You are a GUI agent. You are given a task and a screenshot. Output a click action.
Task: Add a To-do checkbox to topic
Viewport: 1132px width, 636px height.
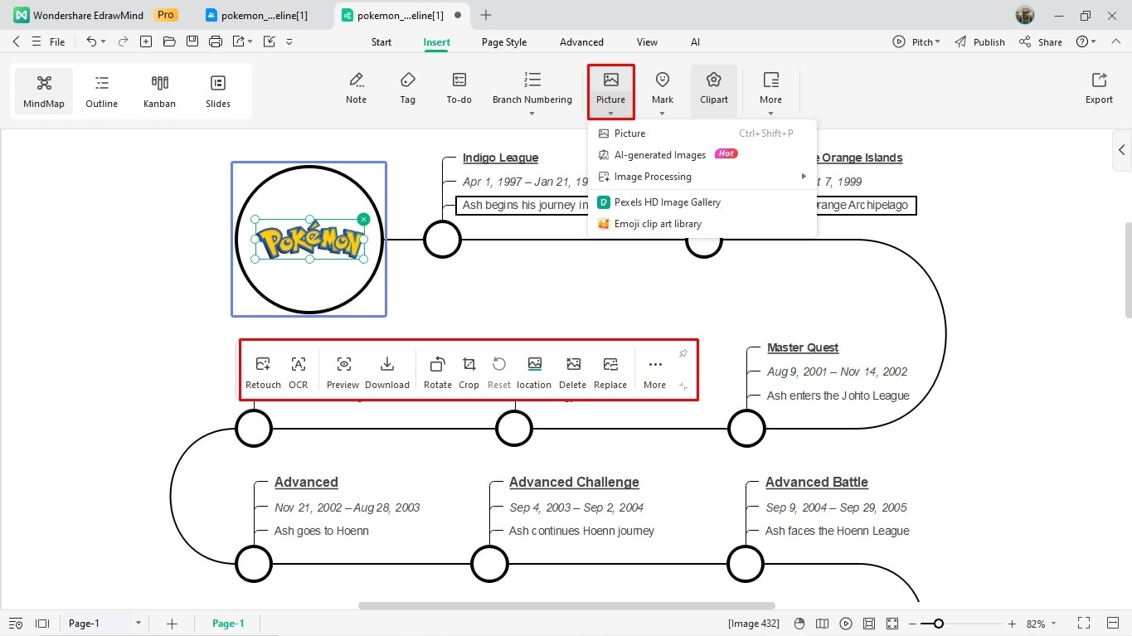click(459, 89)
